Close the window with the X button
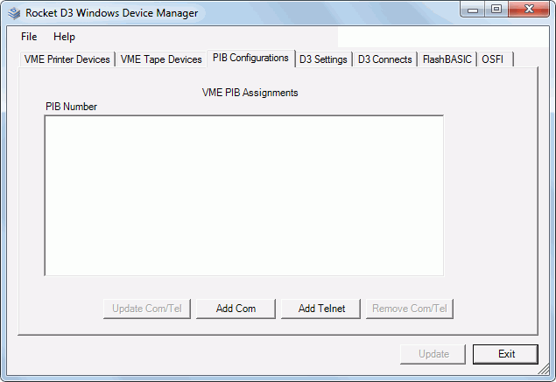 (x=529, y=10)
